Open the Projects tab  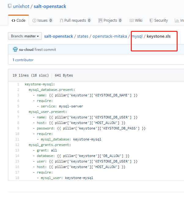110,20
